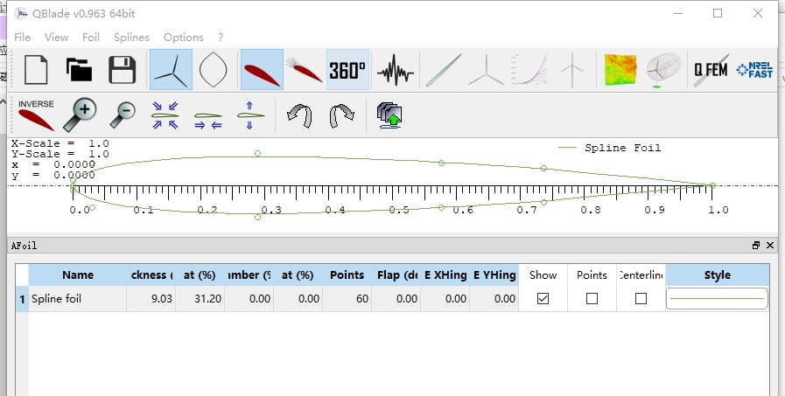This screenshot has width=785, height=396.
Task: Save project using the floppy disk icon
Action: [121, 70]
